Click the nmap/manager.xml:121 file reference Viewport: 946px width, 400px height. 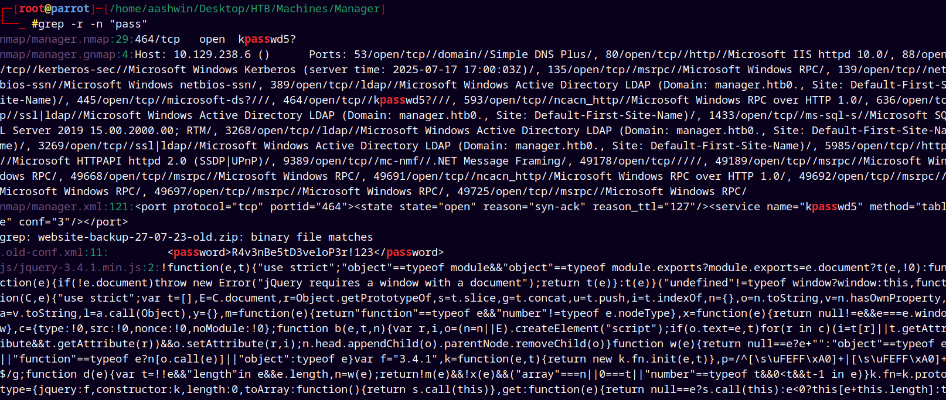64,207
